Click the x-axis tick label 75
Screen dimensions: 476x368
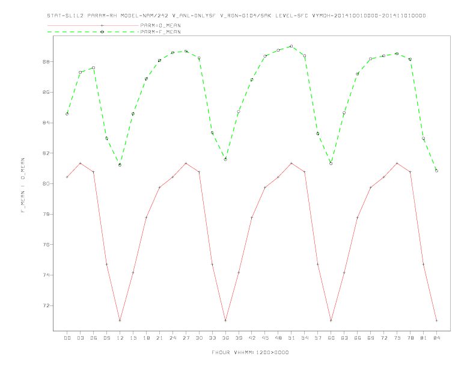tap(397, 338)
